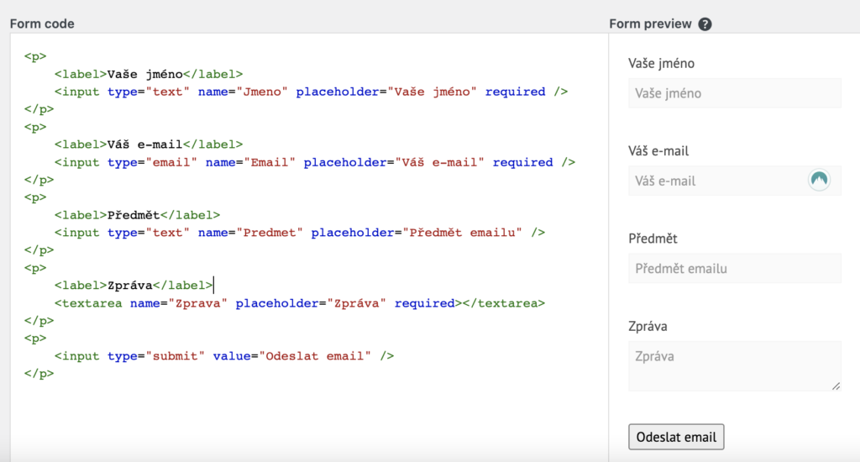Grab the Zpráva textarea resize handle
This screenshot has width=860, height=462.
[836, 386]
